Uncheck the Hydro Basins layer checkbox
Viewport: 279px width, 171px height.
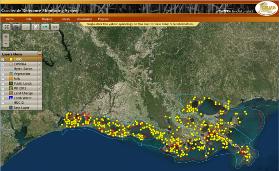(3, 69)
